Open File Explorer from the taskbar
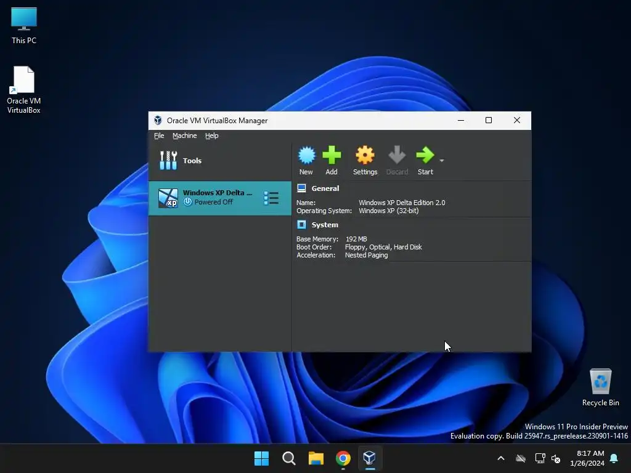Viewport: 631px width, 473px height. [316, 458]
